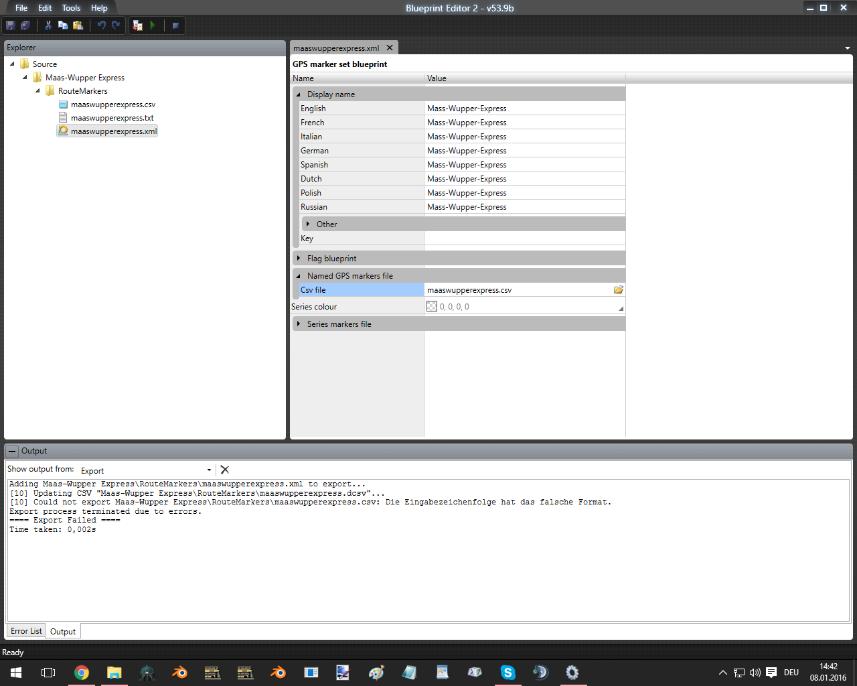Click the "Polish" property label

(x=311, y=193)
